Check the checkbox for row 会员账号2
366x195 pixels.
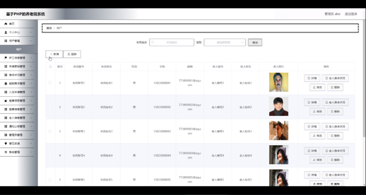point(50,107)
